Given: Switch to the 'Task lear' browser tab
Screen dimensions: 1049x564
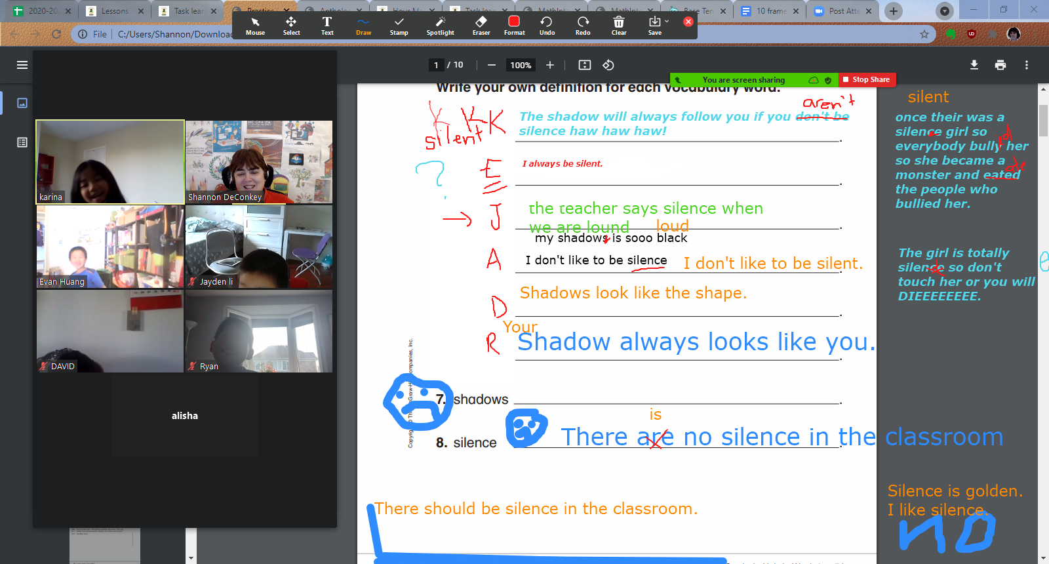Looking at the screenshot, I should pyautogui.click(x=188, y=11).
